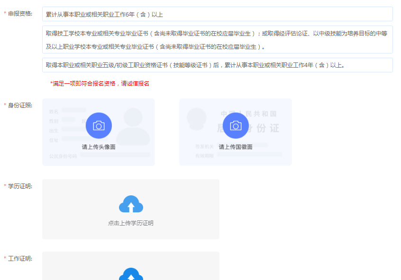Click the 公民身份号码 placeholder on ID front card
The image size is (401, 280).
(63, 156)
